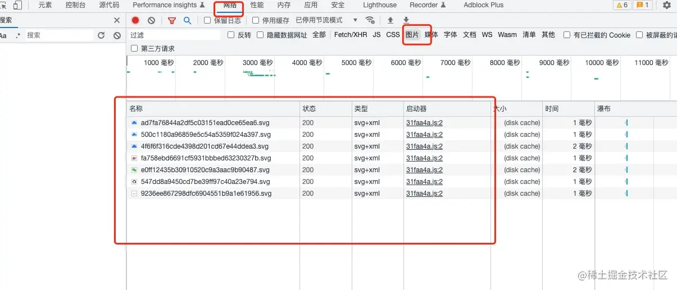
Task: Toggle the 被屏蔽的请求 checkbox
Action: tap(639, 35)
